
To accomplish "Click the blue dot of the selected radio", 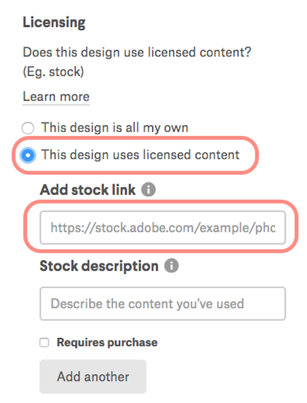I will point(28,155).
